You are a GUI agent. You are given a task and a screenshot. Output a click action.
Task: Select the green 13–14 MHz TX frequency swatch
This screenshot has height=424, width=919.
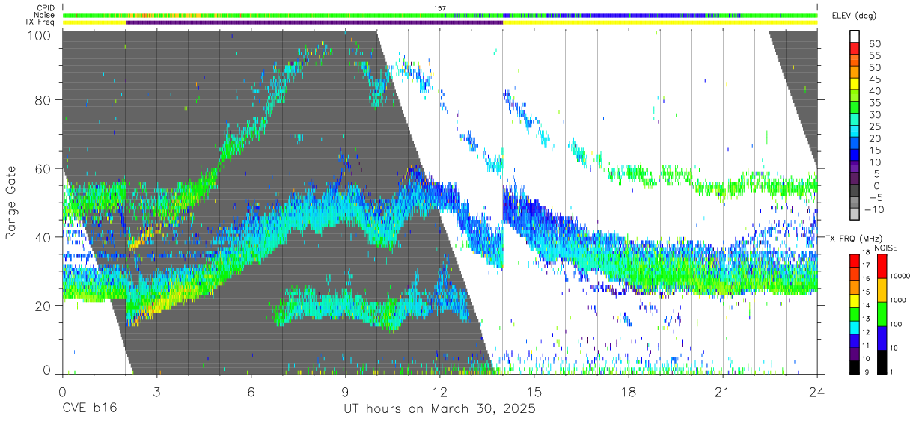[x=855, y=313]
